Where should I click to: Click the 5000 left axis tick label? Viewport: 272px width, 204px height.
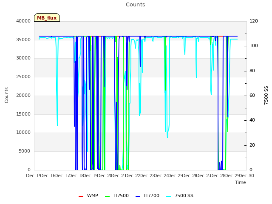[x=25, y=151]
